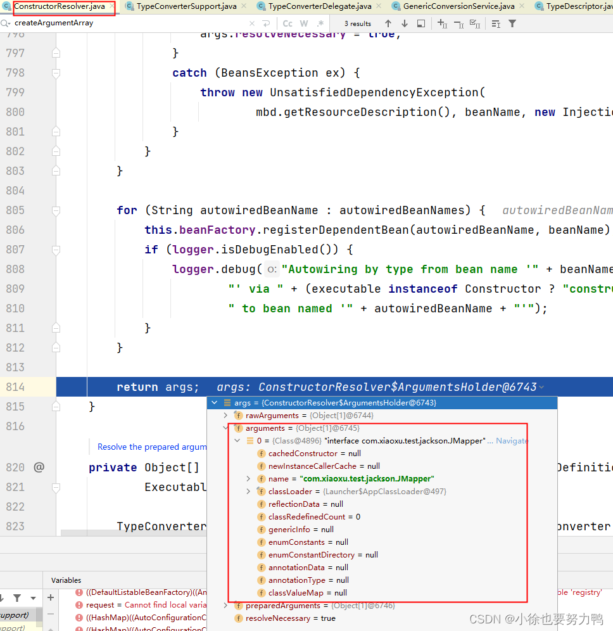
Task: Open frames filter dropdown arrow
Action: (33, 598)
